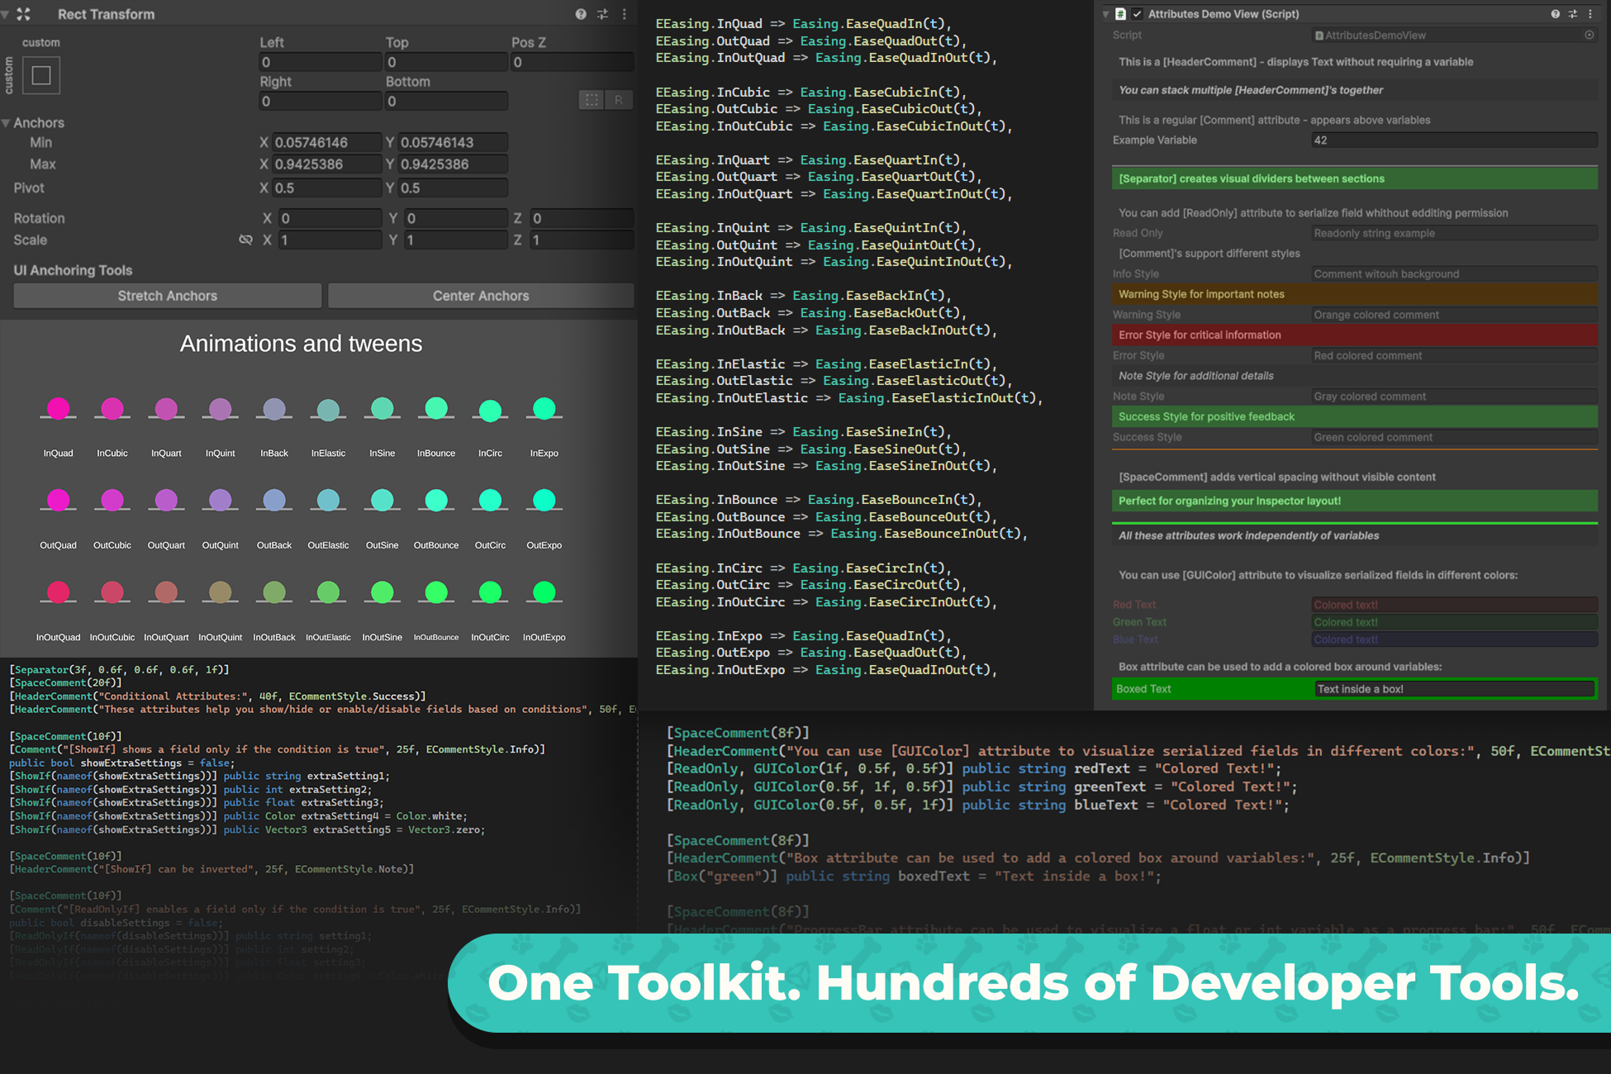Collapse the Anchors foldout arrow
The height and width of the screenshot is (1074, 1611).
[6, 123]
